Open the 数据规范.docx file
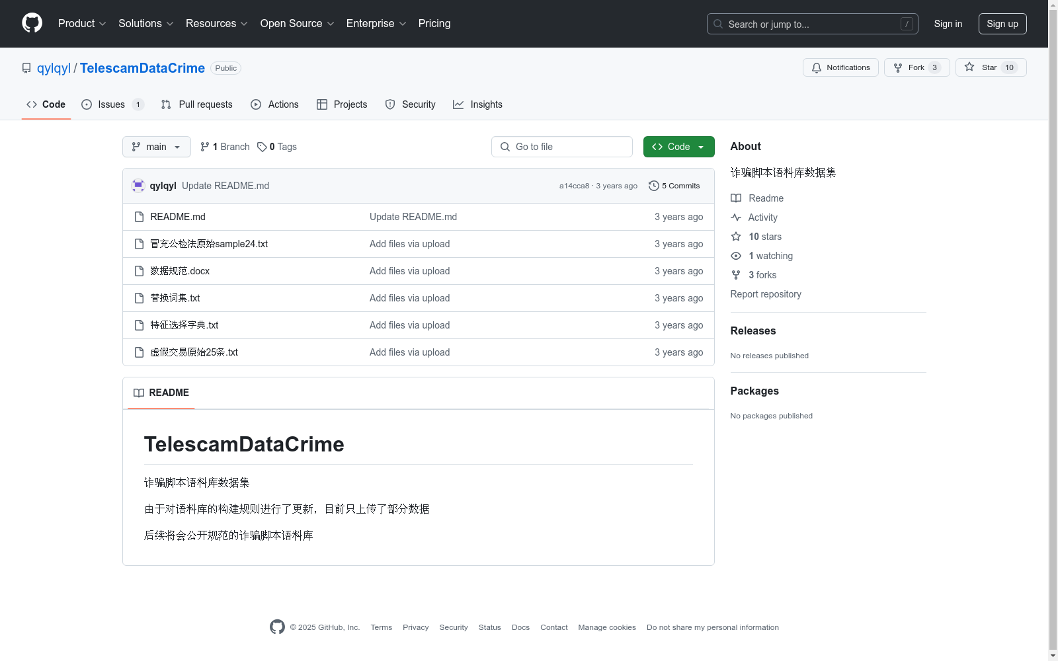Image resolution: width=1058 pixels, height=661 pixels. coord(180,271)
